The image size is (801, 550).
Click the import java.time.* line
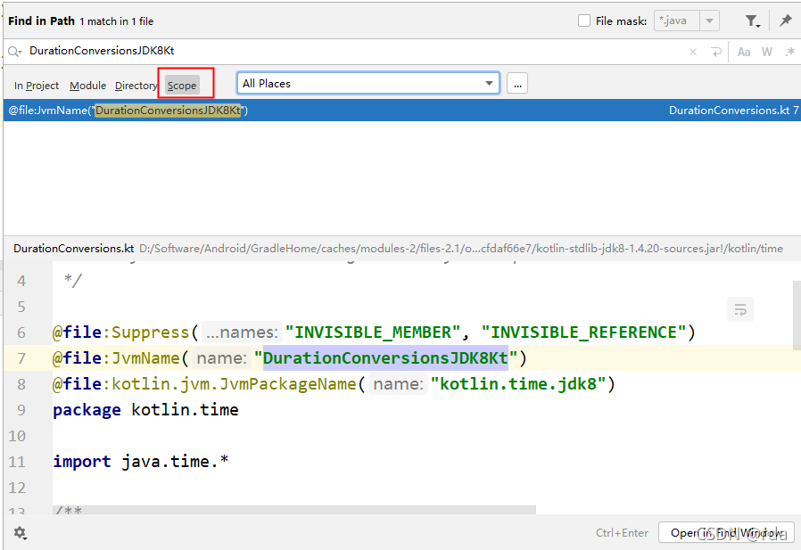(140, 462)
